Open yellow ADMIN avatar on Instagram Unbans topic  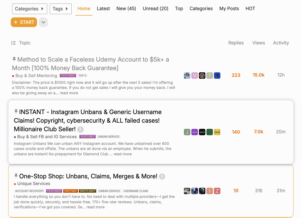coord(217,132)
